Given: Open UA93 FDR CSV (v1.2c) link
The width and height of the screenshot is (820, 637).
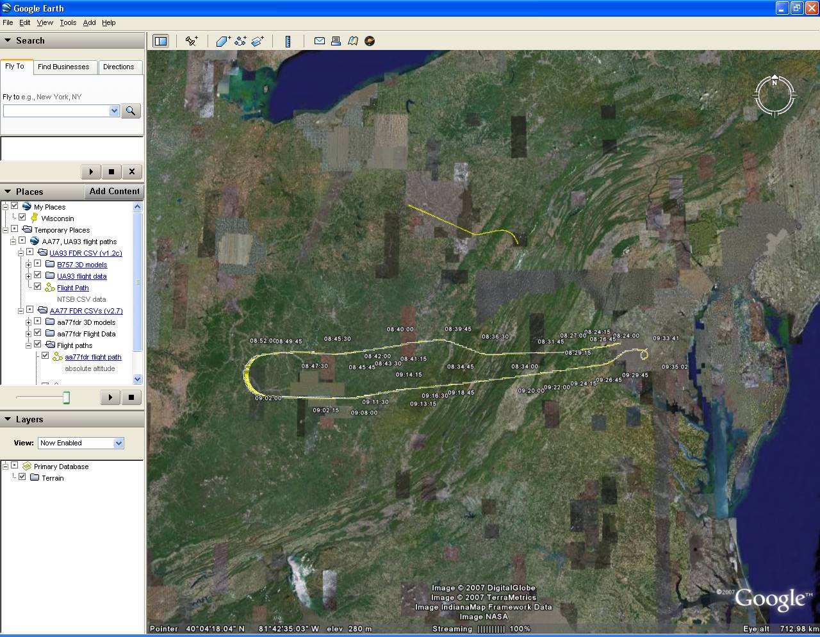Looking at the screenshot, I should tap(86, 253).
